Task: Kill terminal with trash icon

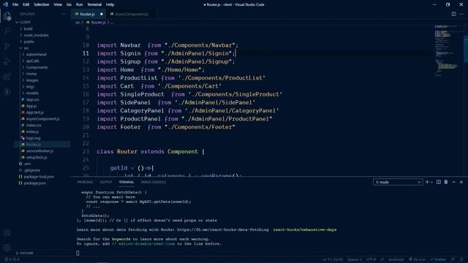Action: (446, 182)
